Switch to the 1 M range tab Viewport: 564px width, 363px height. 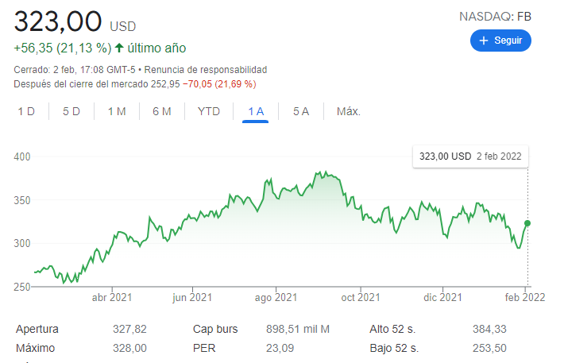pos(117,111)
